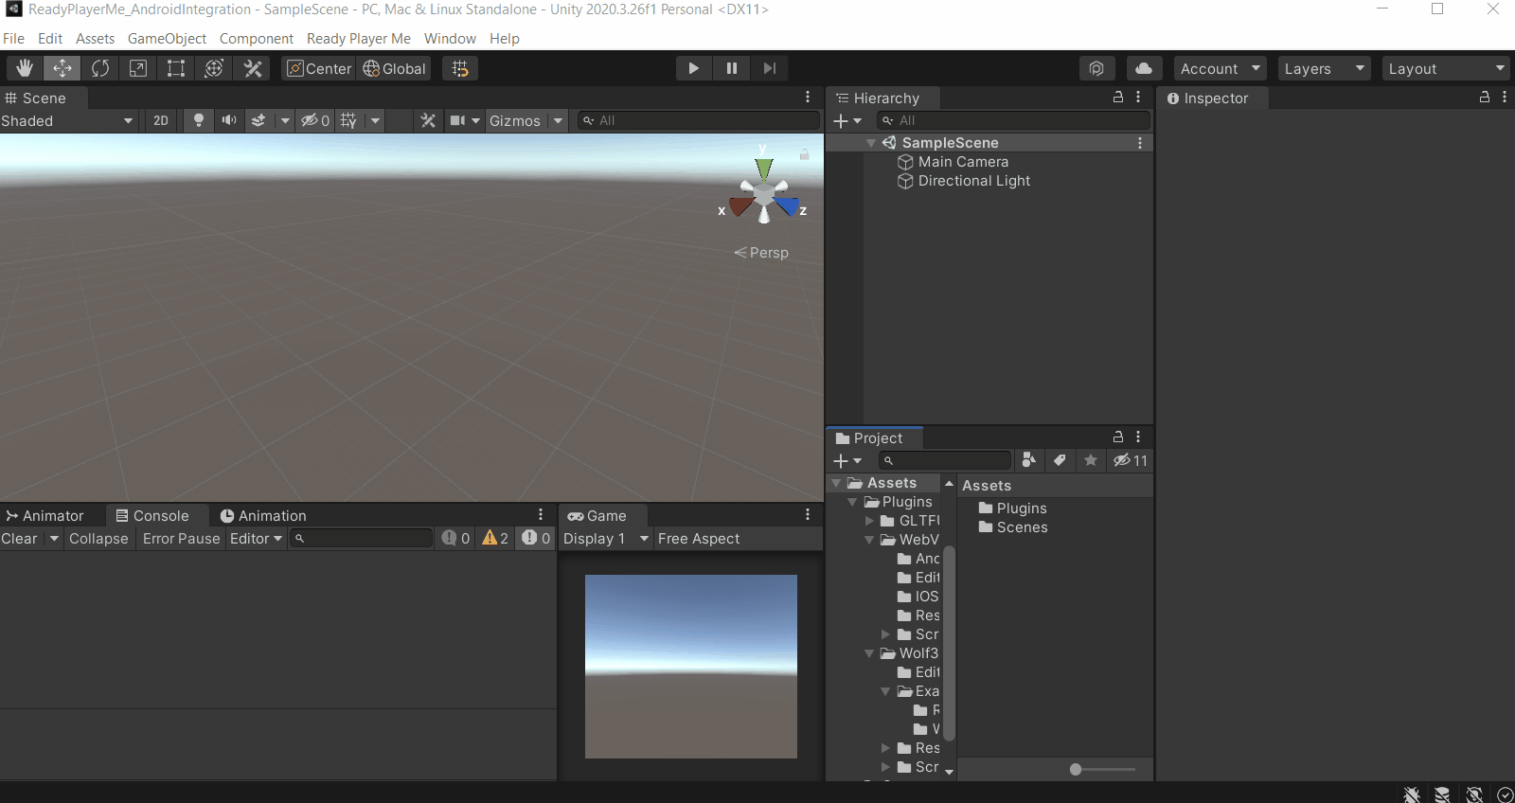Viewport: 1515px width, 803px height.
Task: Toggle scene lighting bulb icon
Action: click(198, 120)
